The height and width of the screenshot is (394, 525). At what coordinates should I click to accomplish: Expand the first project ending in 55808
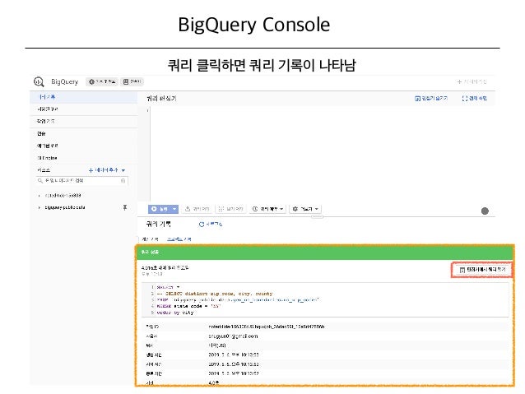[x=39, y=196]
